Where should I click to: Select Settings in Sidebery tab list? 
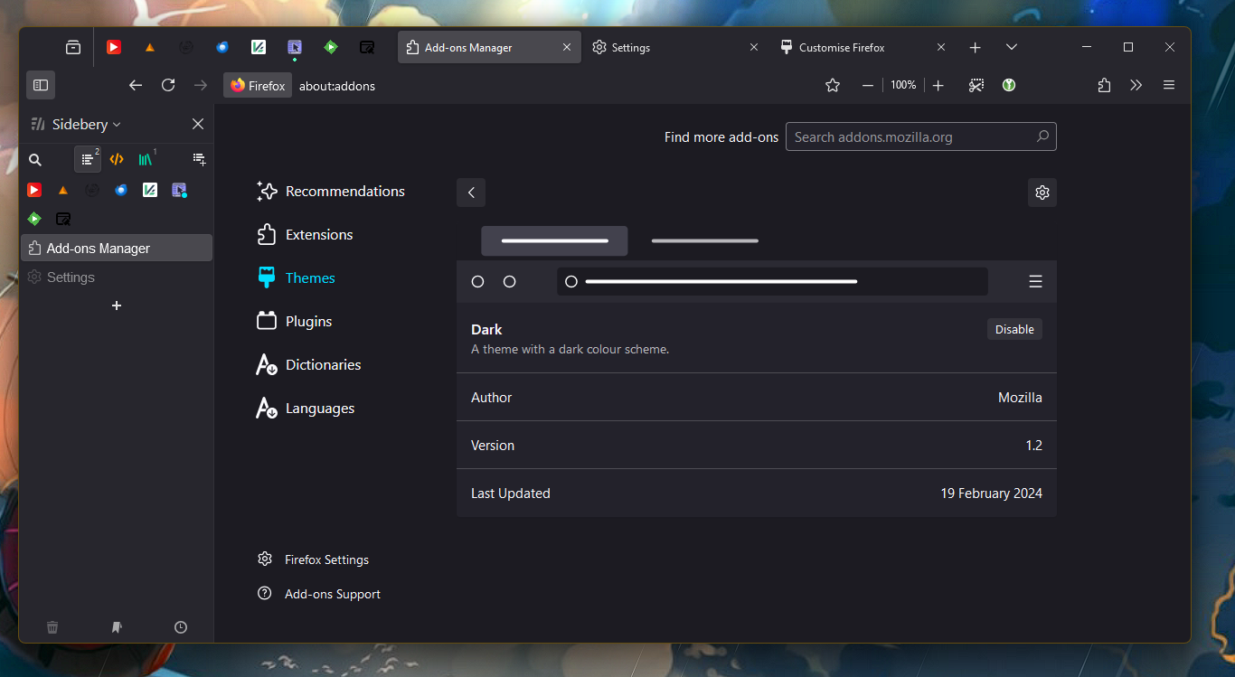pyautogui.click(x=117, y=277)
